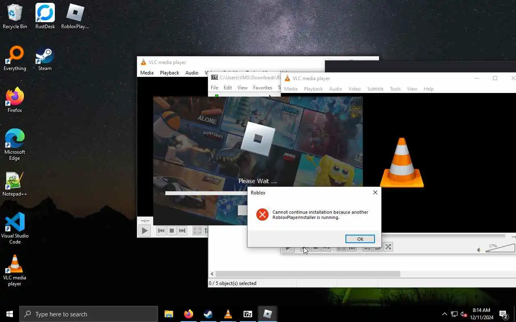The height and width of the screenshot is (322, 516).
Task: Click the --:-- elapsed time in back VLC
Action: coord(145,221)
